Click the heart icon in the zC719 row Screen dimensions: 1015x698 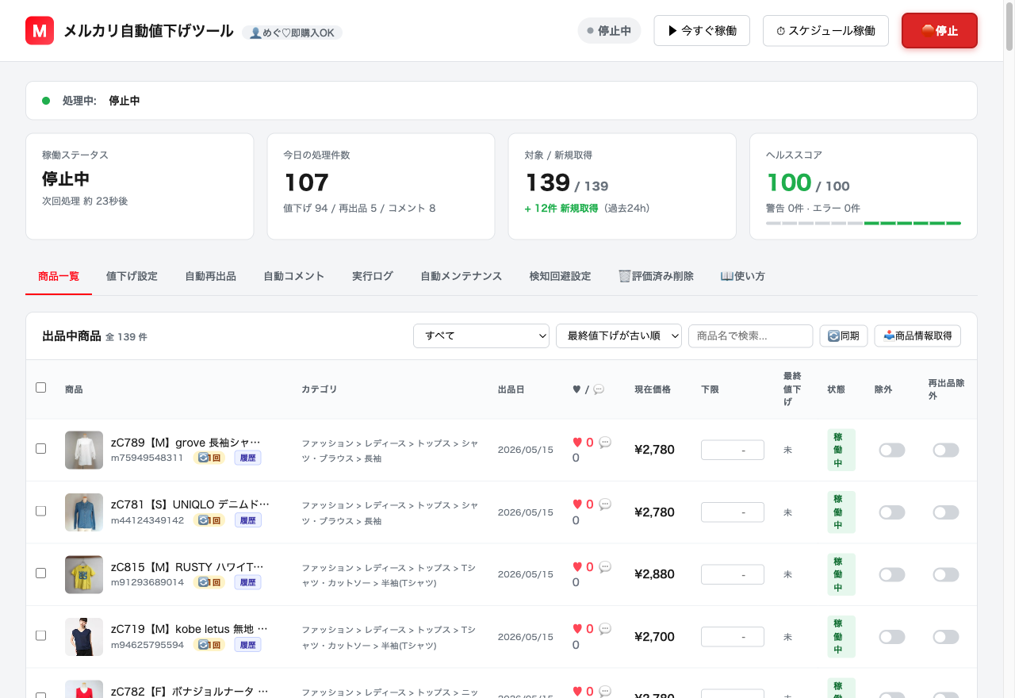point(577,629)
